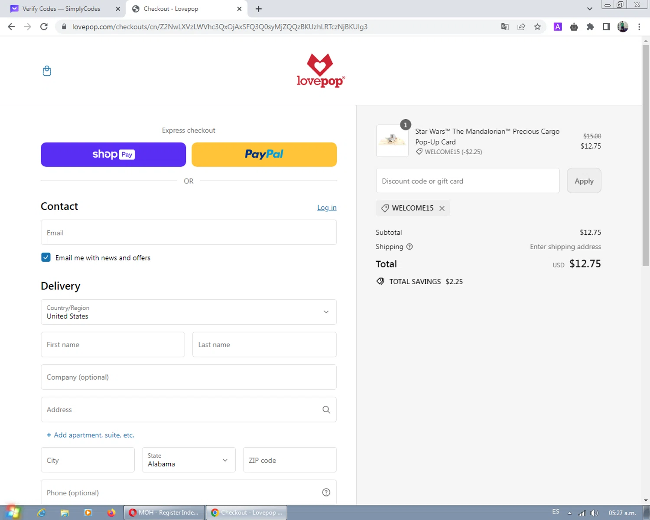Open a new browser tab
The width and height of the screenshot is (650, 520).
click(x=259, y=9)
